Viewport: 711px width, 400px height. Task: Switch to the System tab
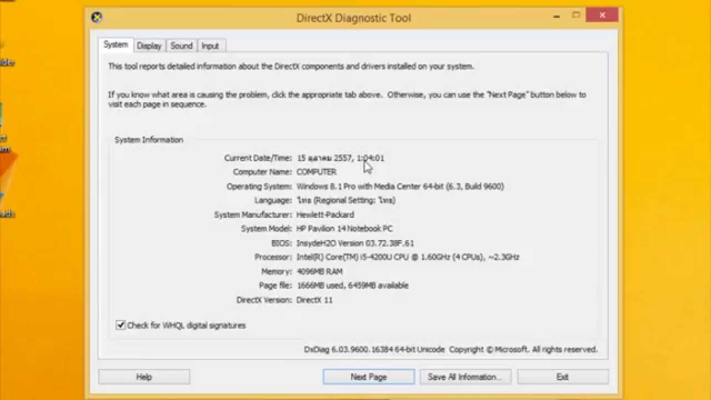(116, 45)
